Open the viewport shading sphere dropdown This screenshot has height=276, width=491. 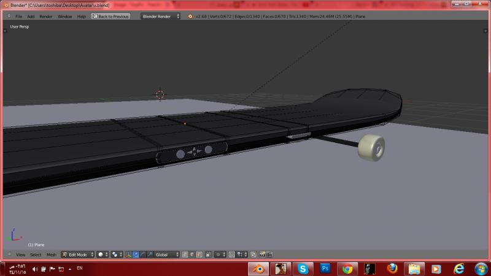(102, 255)
